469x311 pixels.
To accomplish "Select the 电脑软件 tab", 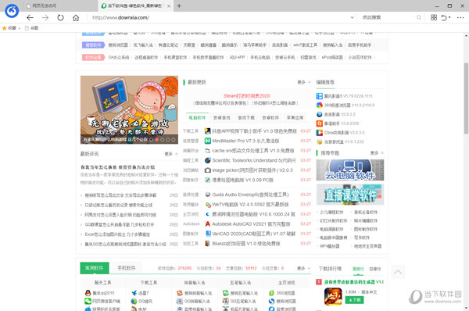I will 197,118.
